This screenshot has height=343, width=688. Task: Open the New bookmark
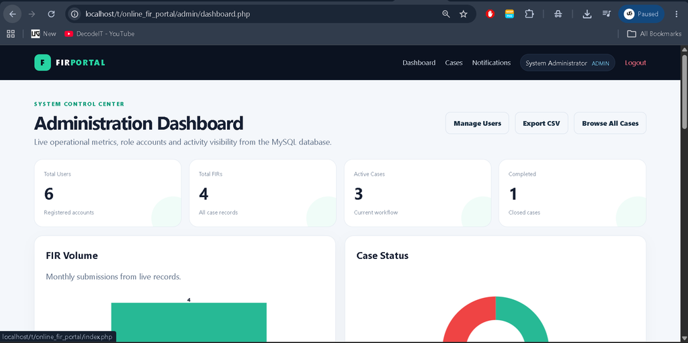pyautogui.click(x=44, y=34)
